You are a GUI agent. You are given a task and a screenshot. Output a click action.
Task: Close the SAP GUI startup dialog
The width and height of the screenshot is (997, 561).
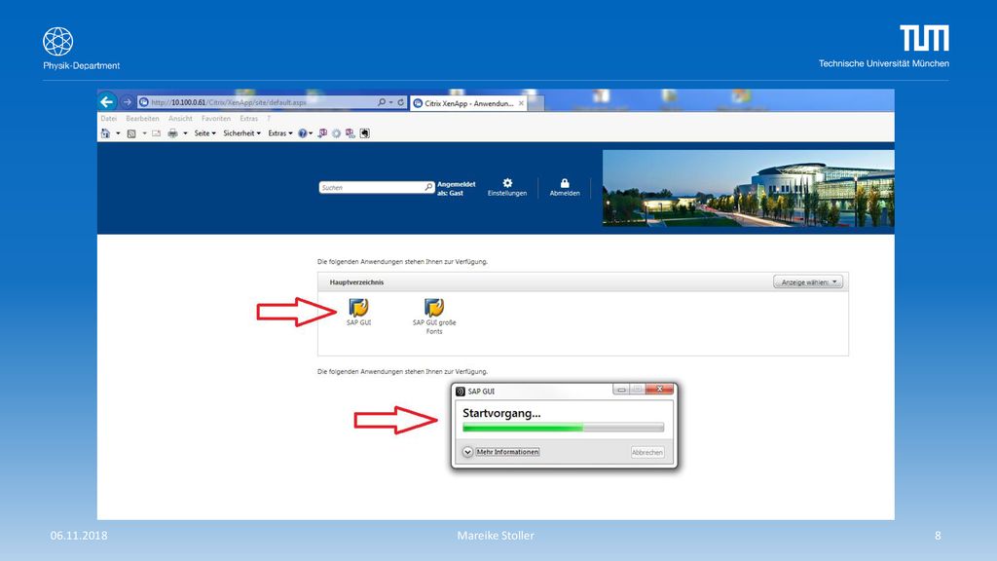[660, 390]
